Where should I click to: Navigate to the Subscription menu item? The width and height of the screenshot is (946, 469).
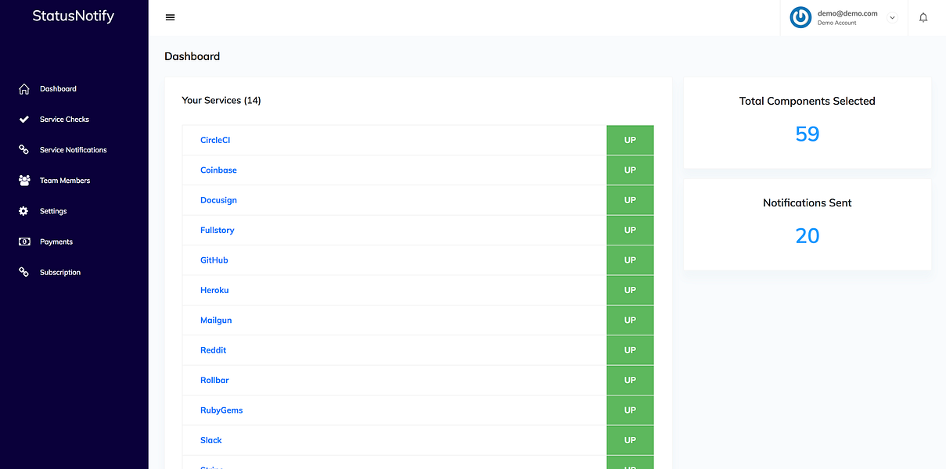[x=60, y=271]
